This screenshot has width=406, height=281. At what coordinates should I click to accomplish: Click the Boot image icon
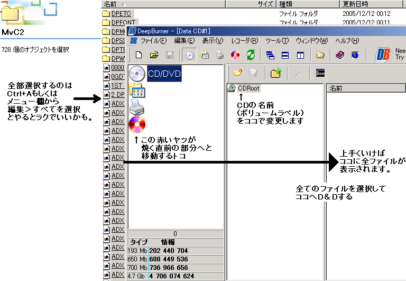point(320,73)
